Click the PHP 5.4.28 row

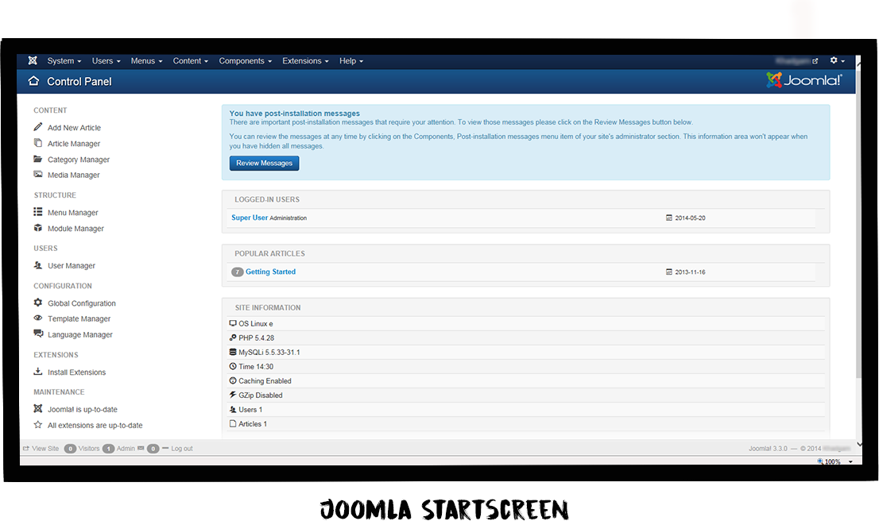(526, 338)
